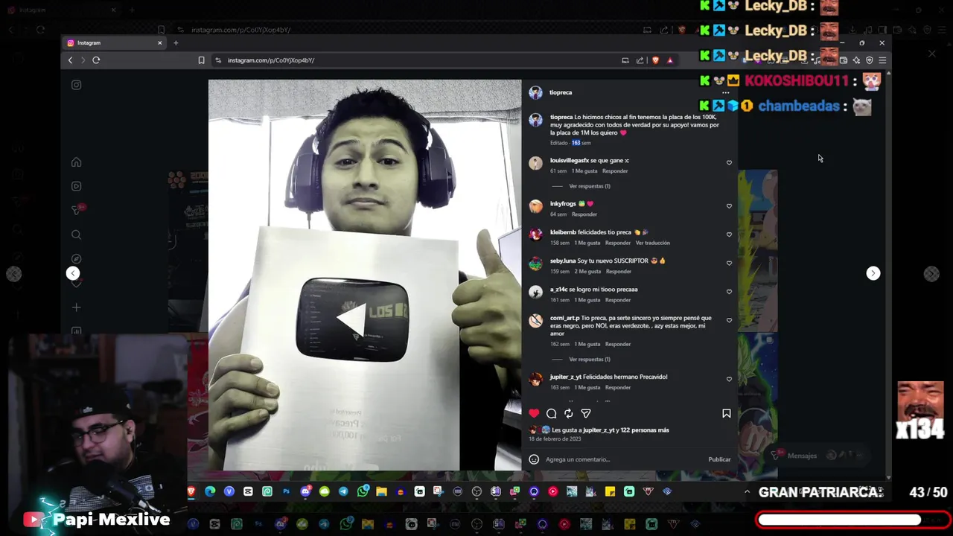
Task: Like seby.luna's comment
Action: coord(729,263)
